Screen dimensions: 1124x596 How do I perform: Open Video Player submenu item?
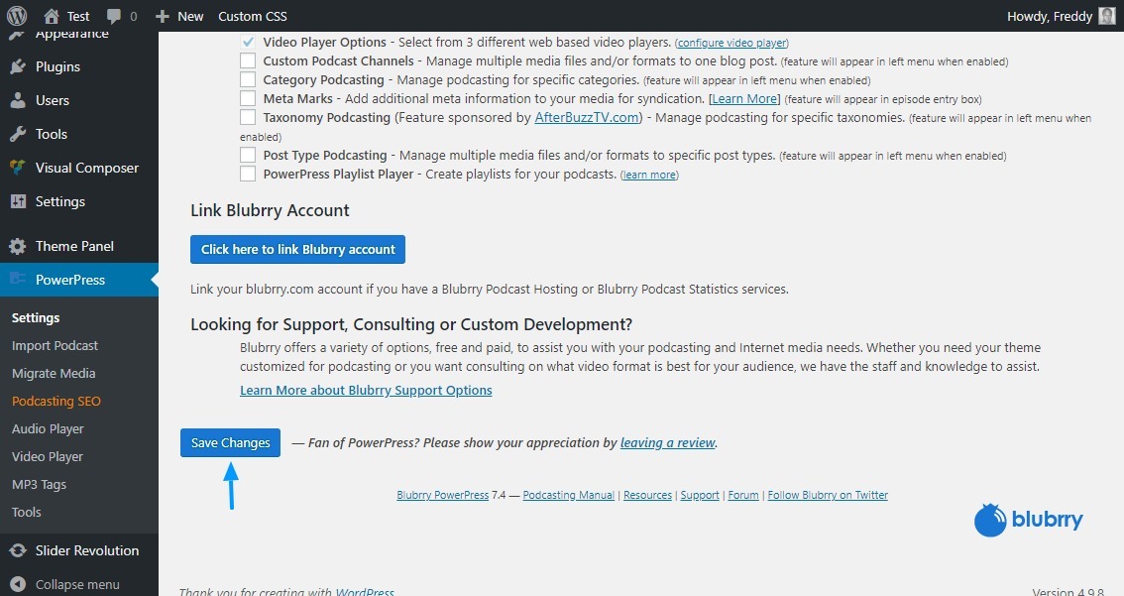point(48,457)
